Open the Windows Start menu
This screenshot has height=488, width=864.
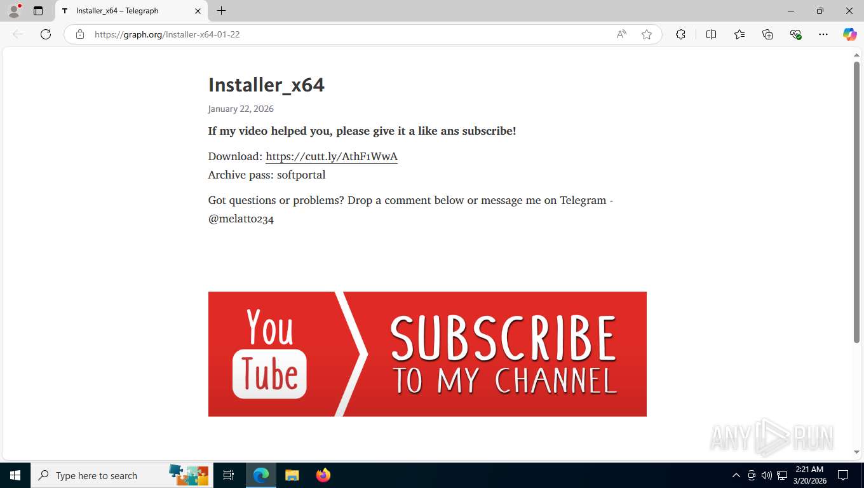15,475
